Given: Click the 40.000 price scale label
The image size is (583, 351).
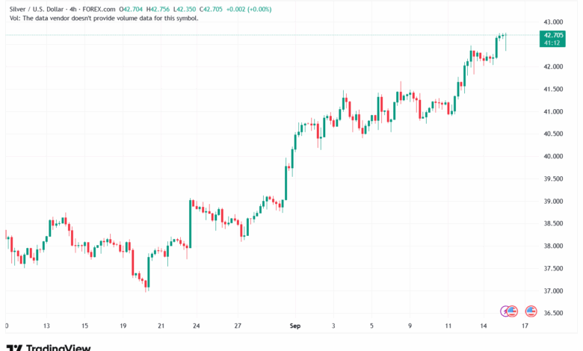Looking at the screenshot, I should coord(553,156).
